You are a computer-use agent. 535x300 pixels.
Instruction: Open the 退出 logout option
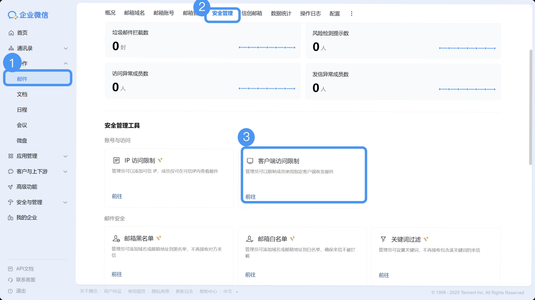pyautogui.click(x=21, y=291)
